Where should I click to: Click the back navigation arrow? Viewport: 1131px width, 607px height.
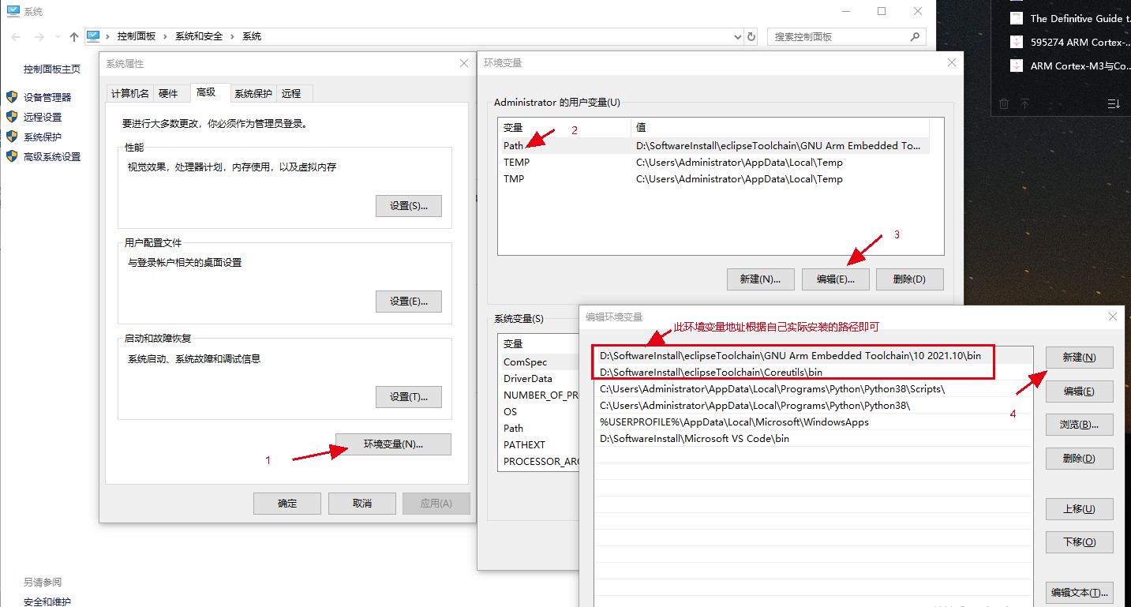[x=14, y=36]
